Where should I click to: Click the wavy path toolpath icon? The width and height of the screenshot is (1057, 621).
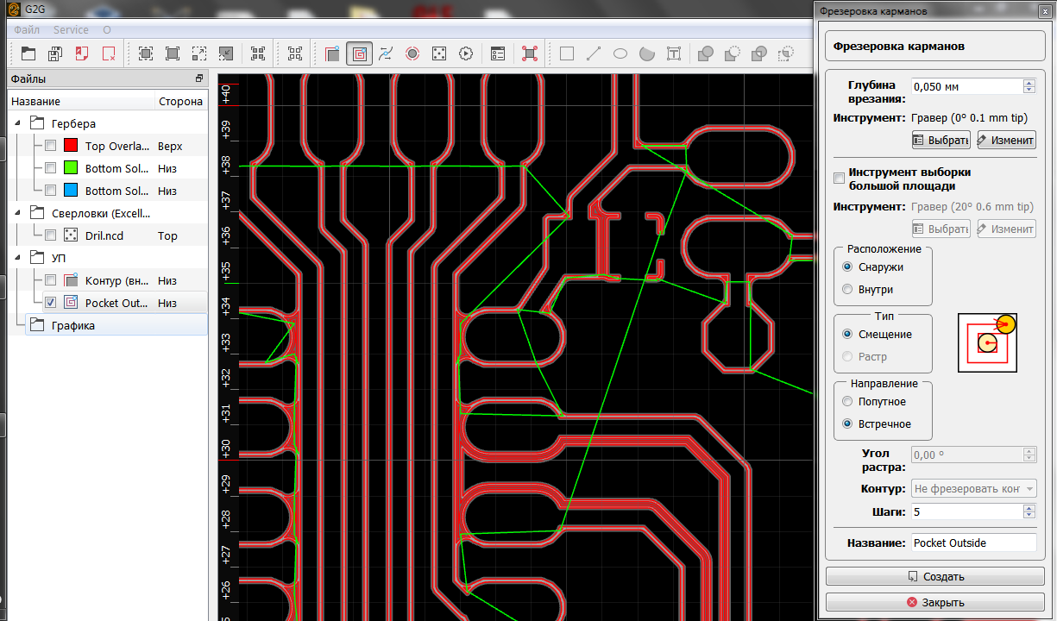click(x=386, y=53)
